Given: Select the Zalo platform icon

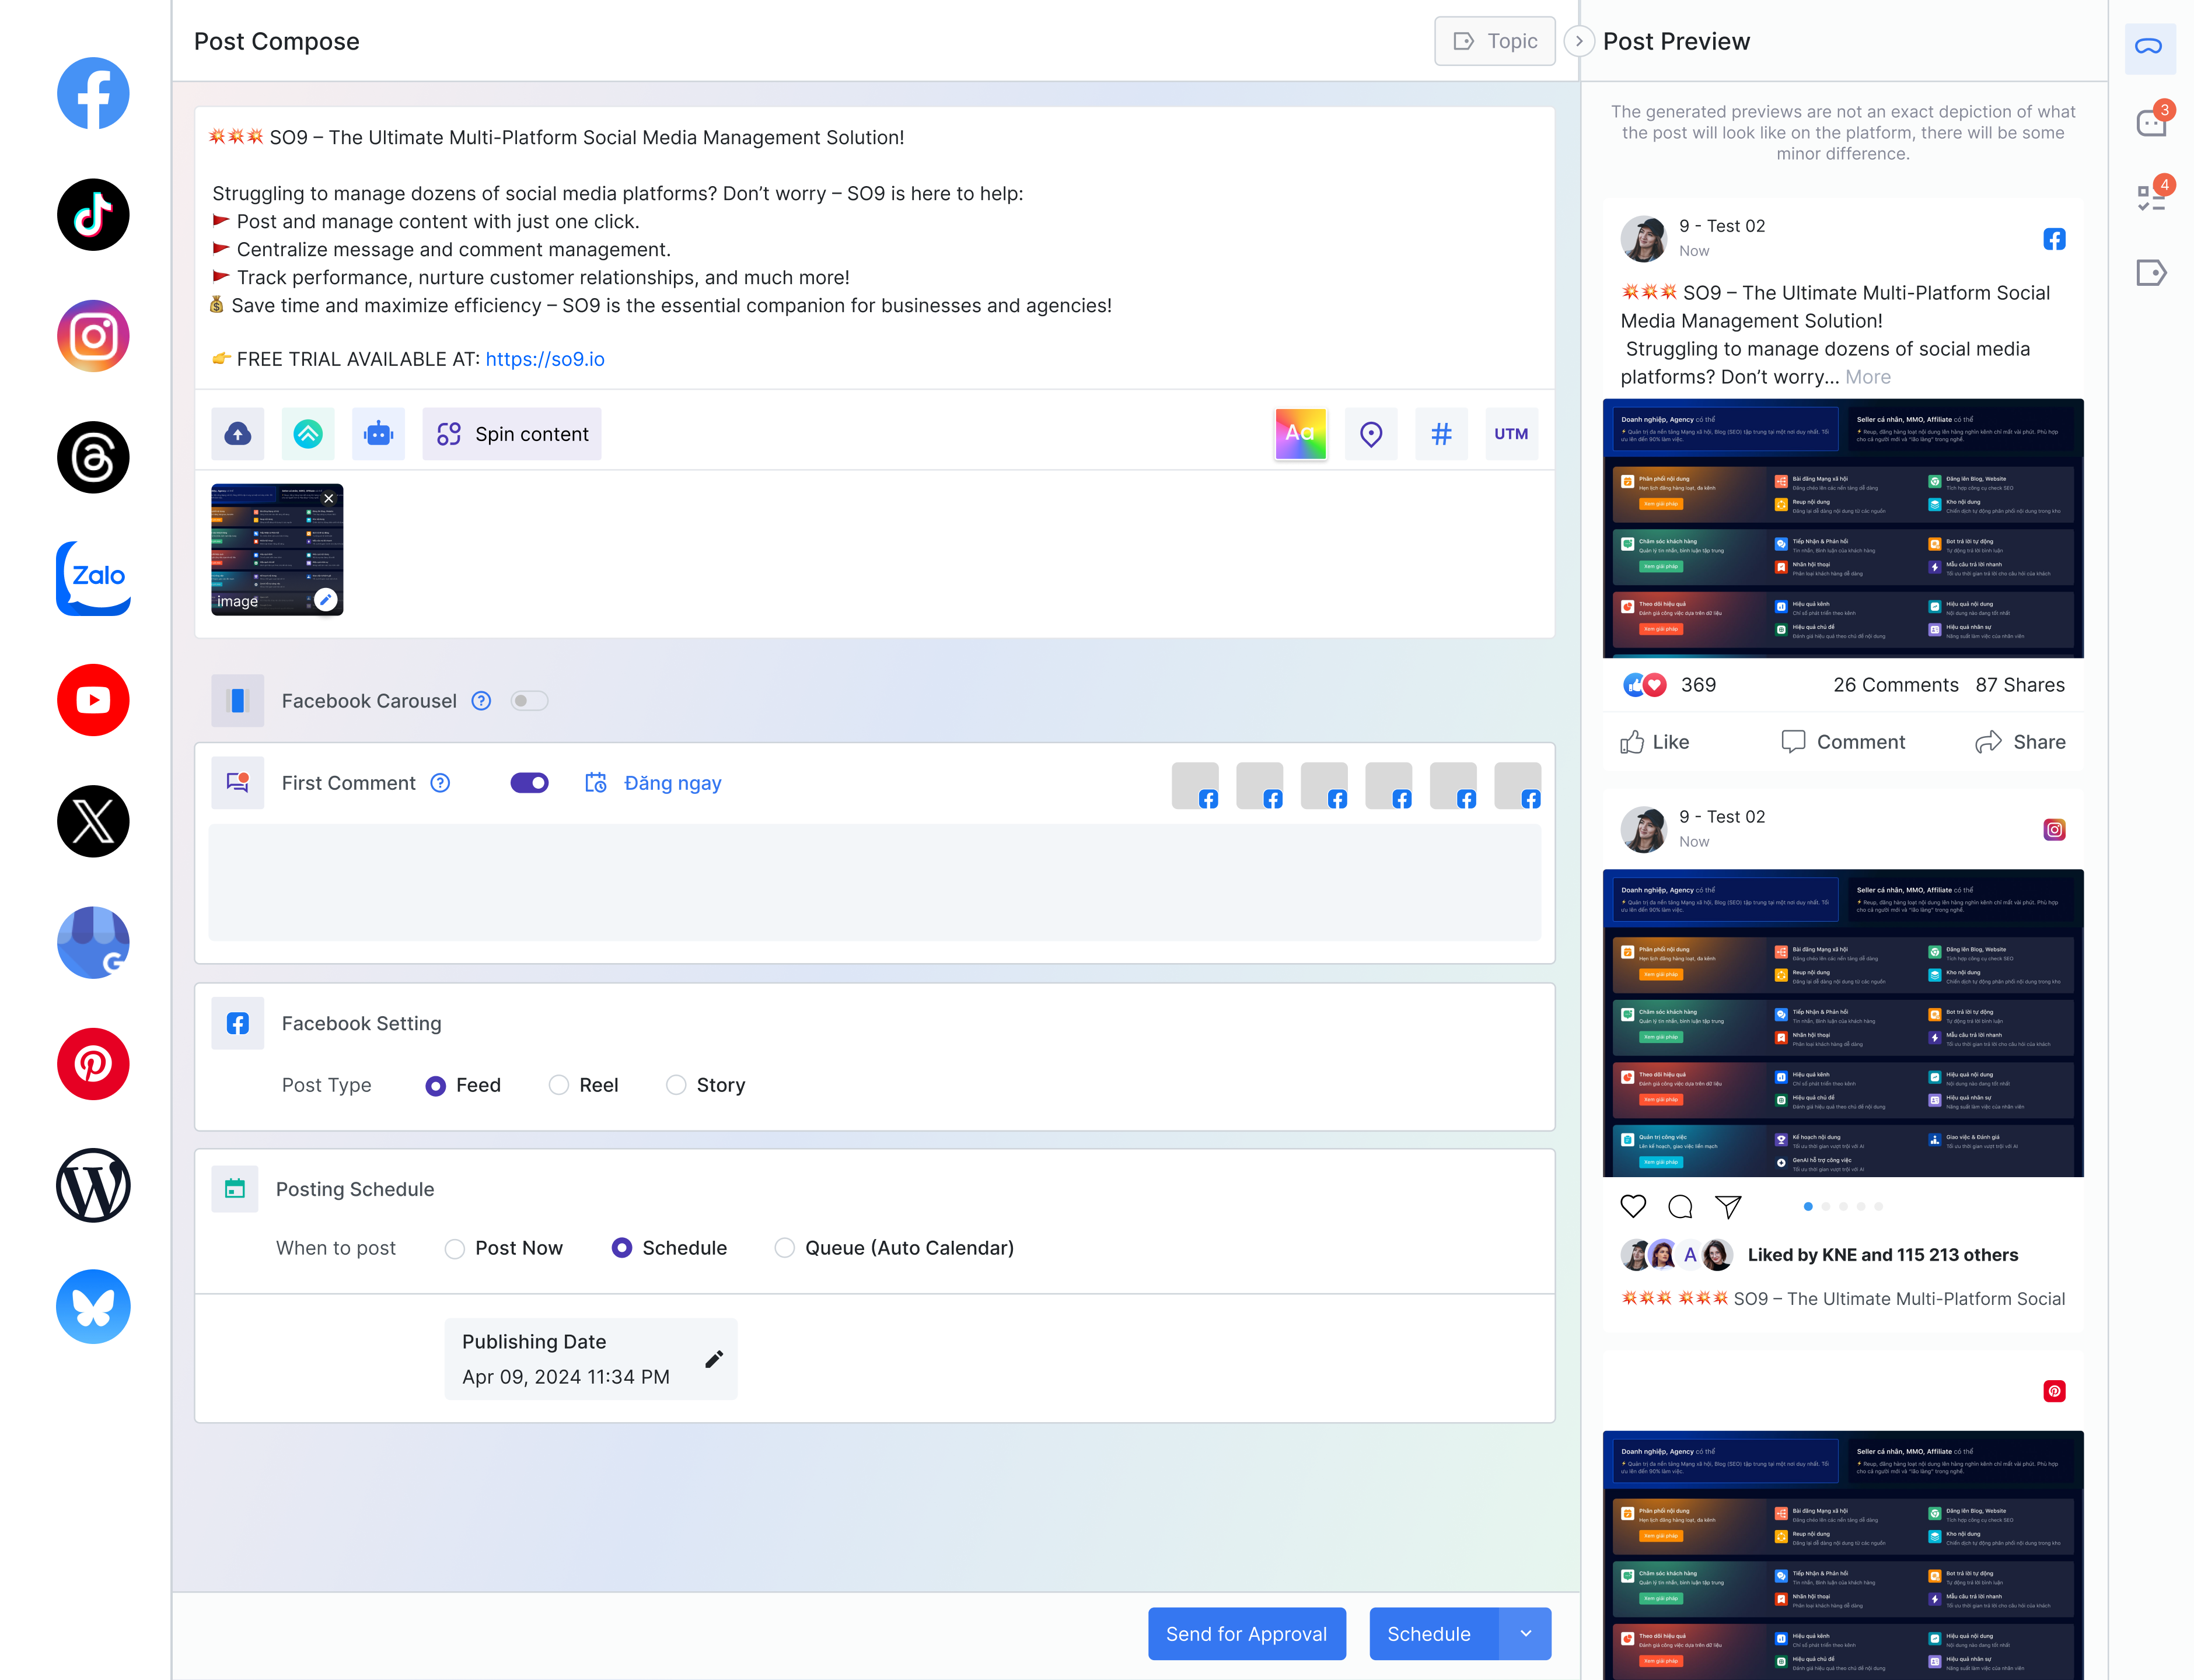Looking at the screenshot, I should pyautogui.click(x=93, y=578).
